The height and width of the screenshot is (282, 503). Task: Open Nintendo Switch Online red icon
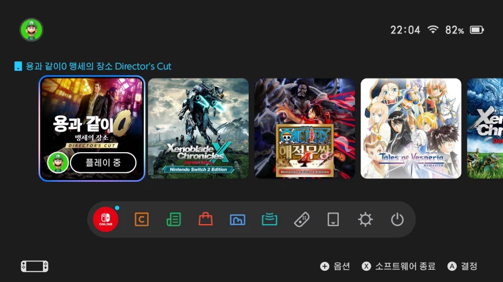[106, 220]
